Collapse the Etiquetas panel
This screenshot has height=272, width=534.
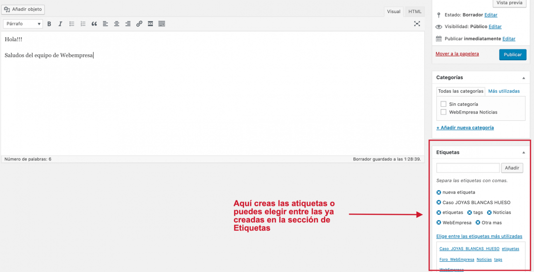pyautogui.click(x=524, y=153)
